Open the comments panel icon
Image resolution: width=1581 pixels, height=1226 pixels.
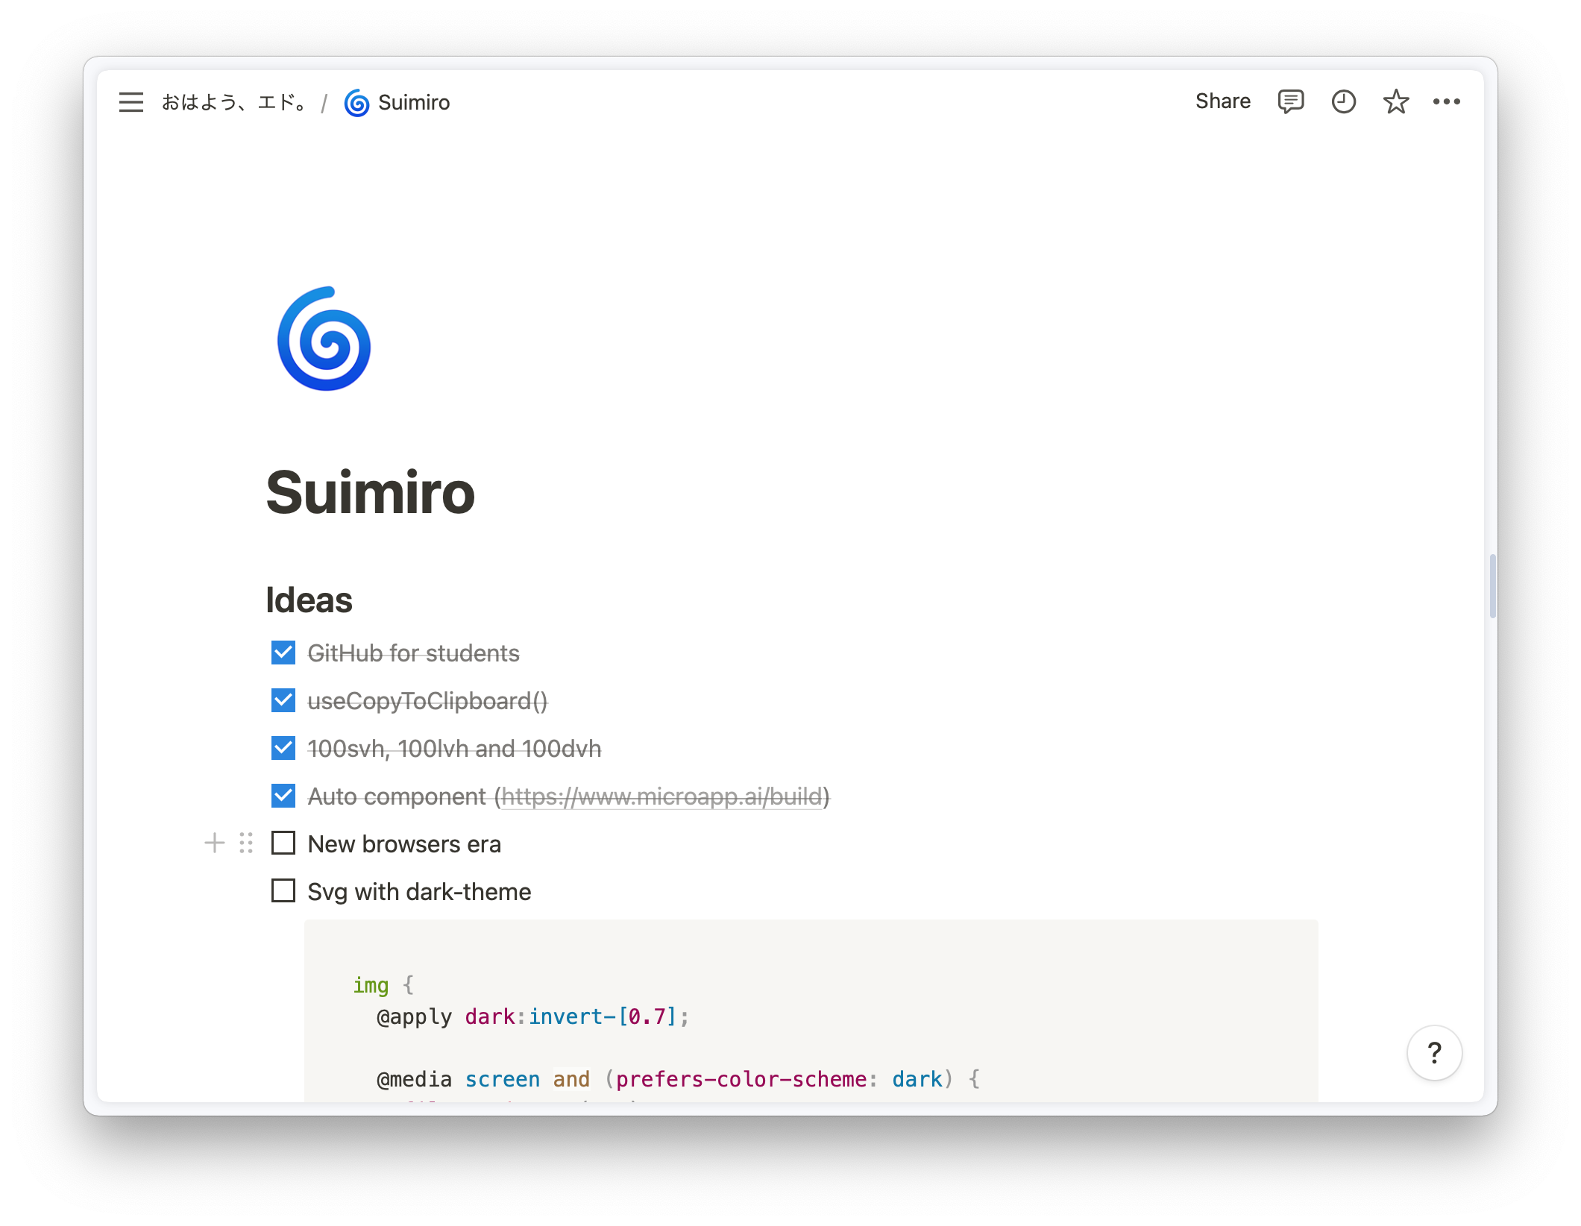[1290, 101]
